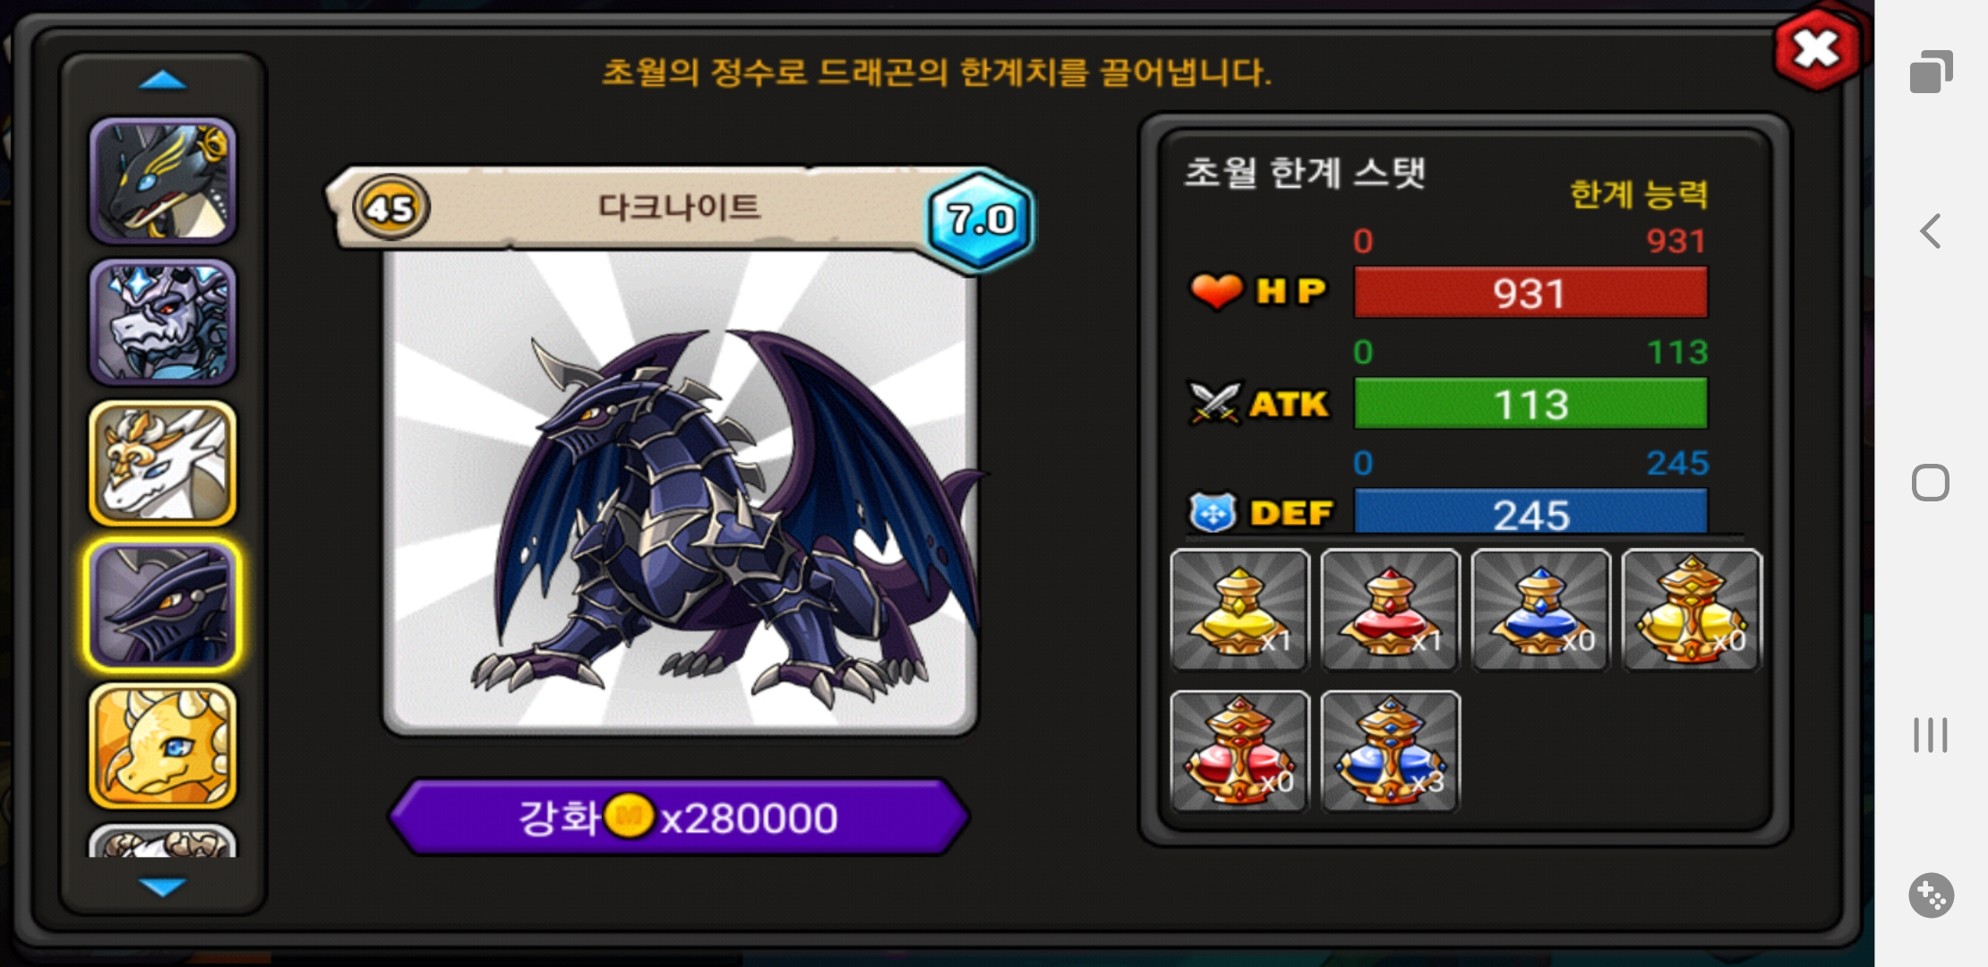This screenshot has width=1988, height=967.
Task: Choose the black dragon with gold horns portrait
Action: (162, 181)
